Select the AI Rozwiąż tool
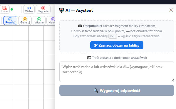Screen dimensions: 176x109 [x=10, y=21]
